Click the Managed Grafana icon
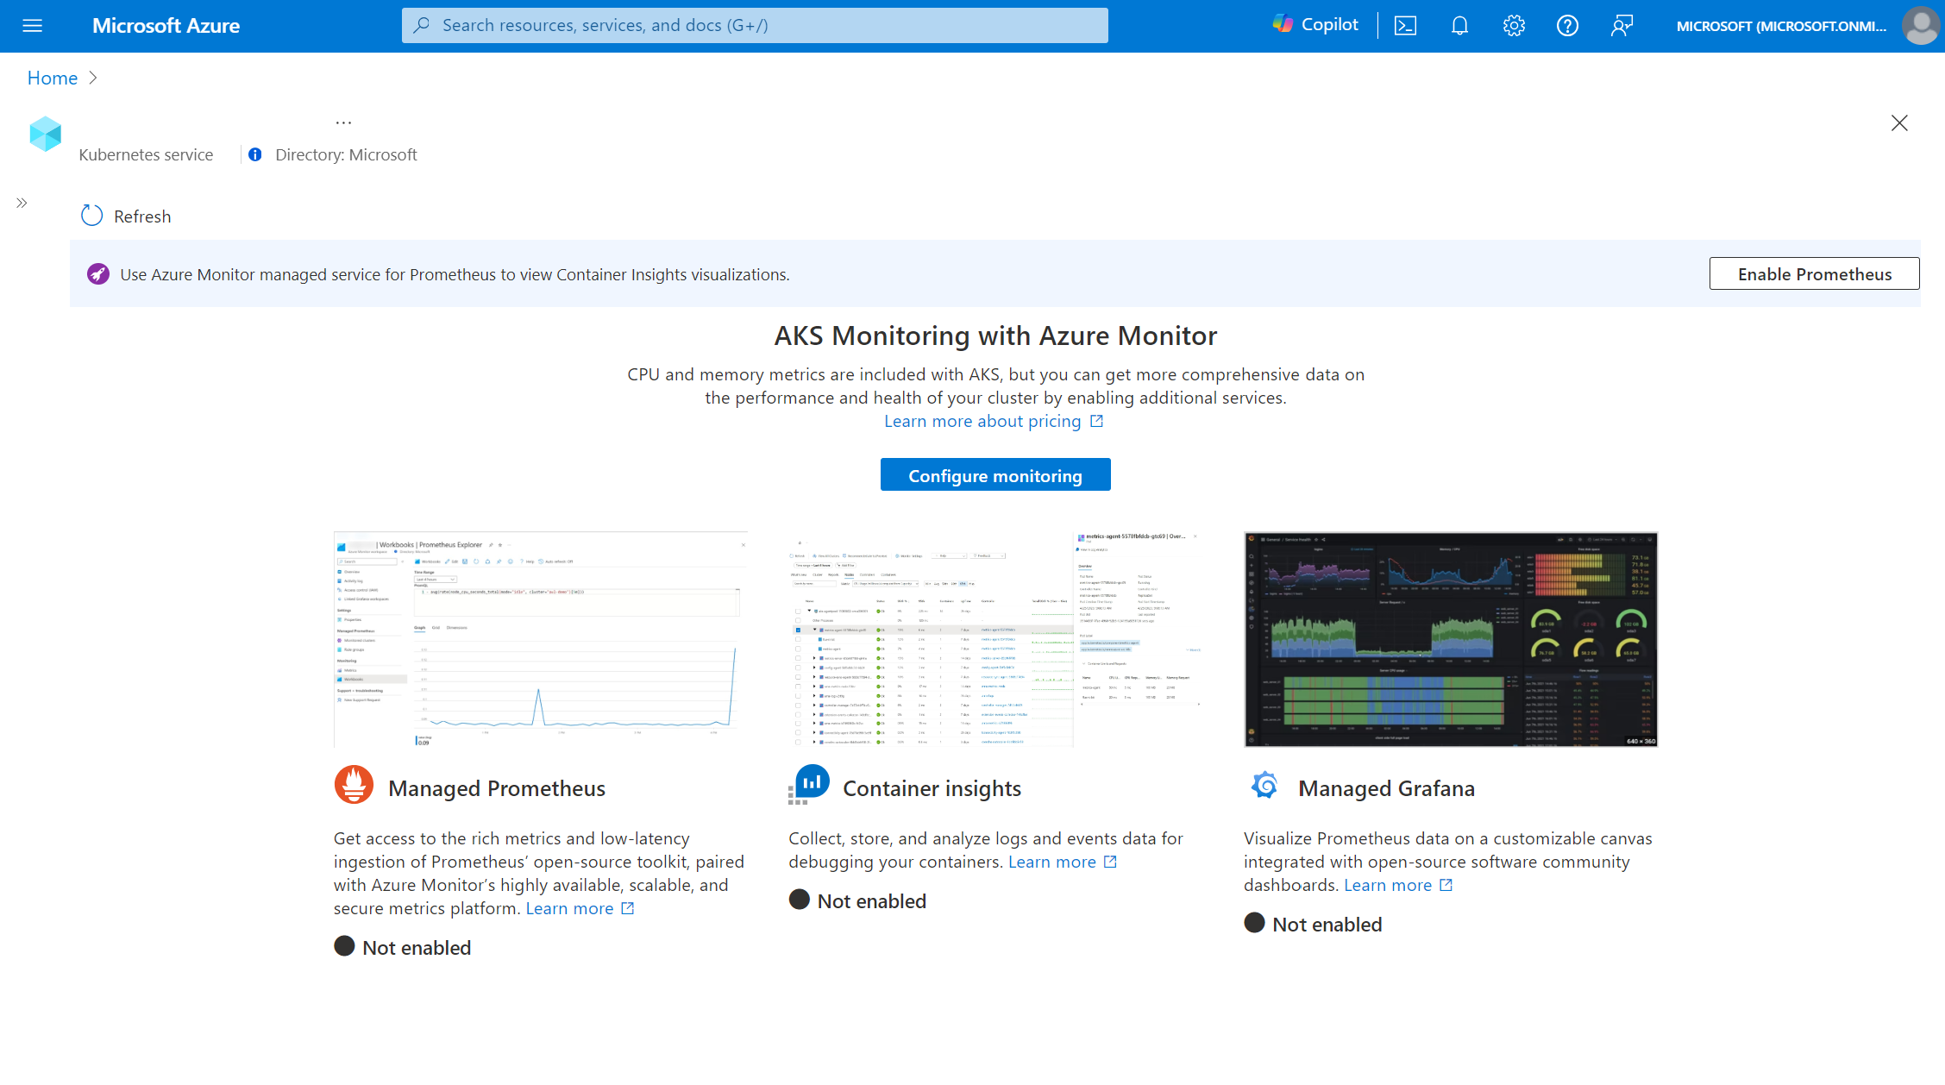This screenshot has width=1945, height=1085. (1263, 786)
